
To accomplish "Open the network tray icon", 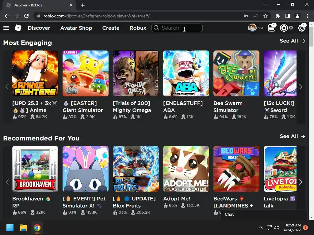I will tap(269, 228).
